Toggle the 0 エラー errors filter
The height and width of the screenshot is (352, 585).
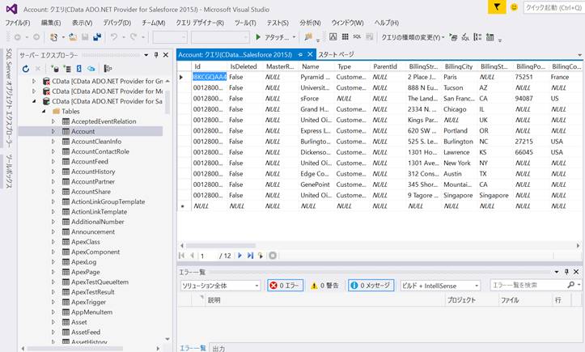click(284, 286)
